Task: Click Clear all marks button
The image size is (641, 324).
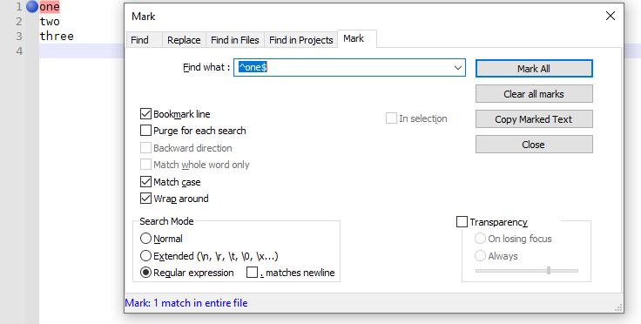Action: (534, 94)
